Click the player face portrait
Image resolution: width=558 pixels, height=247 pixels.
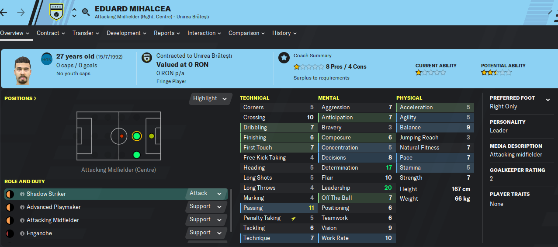[21, 70]
